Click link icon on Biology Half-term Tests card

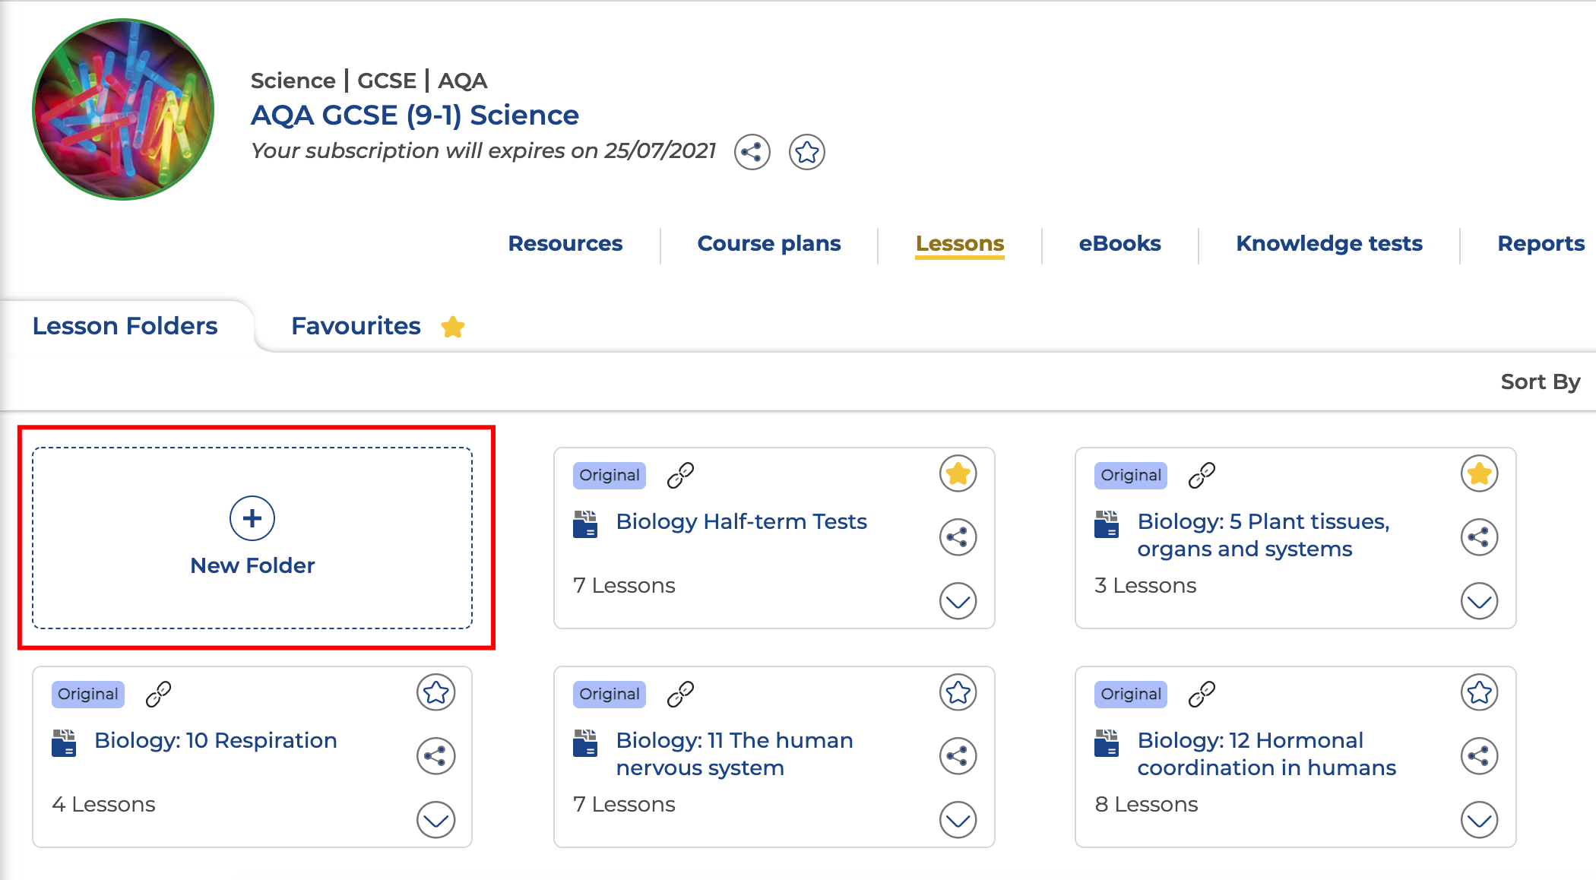click(680, 475)
